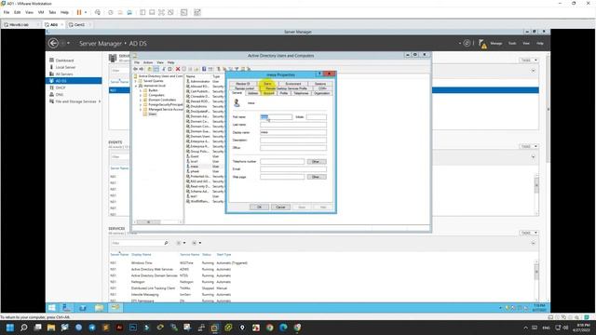
Task: Select AD DS in sidebar
Action: coord(74,81)
